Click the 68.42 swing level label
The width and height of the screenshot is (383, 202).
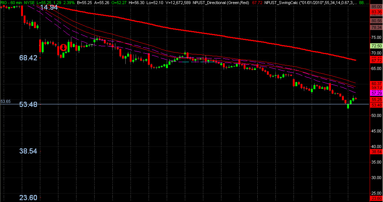[x=28, y=58]
